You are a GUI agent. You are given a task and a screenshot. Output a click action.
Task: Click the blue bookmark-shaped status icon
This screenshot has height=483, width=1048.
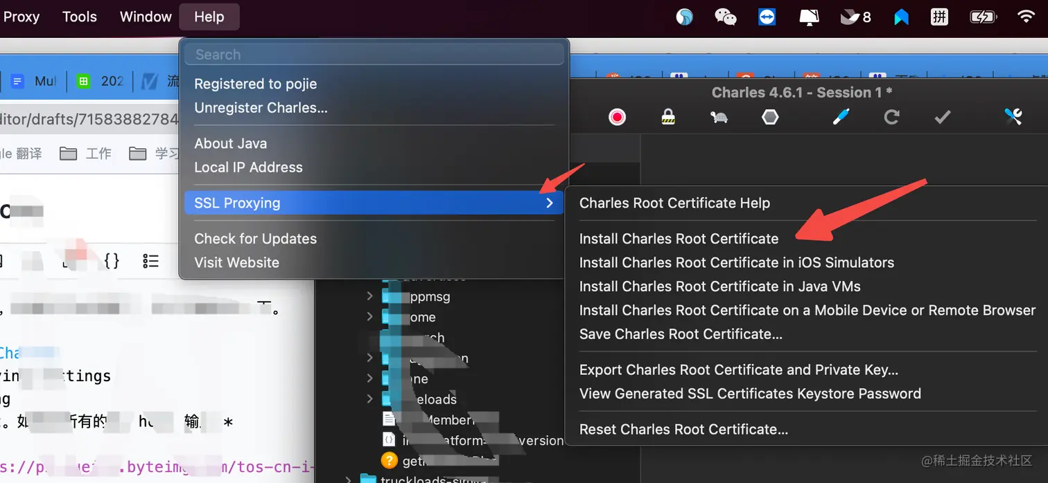click(x=901, y=17)
